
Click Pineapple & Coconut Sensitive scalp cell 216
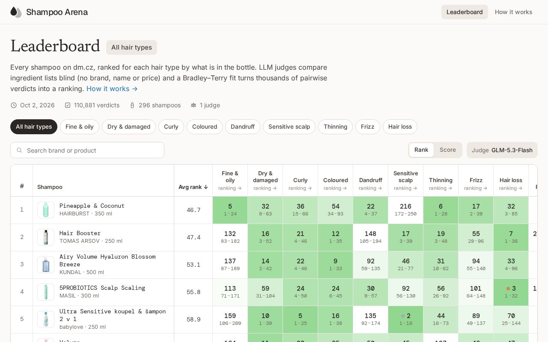click(x=405, y=210)
